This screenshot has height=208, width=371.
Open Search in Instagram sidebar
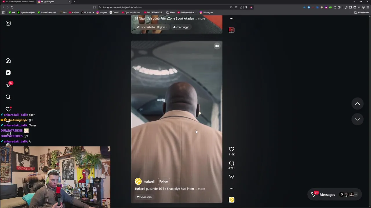pyautogui.click(x=8, y=97)
